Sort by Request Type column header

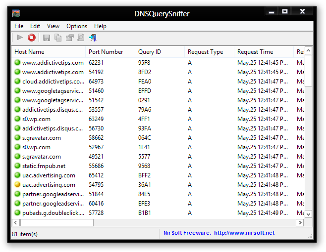pyautogui.click(x=210, y=52)
